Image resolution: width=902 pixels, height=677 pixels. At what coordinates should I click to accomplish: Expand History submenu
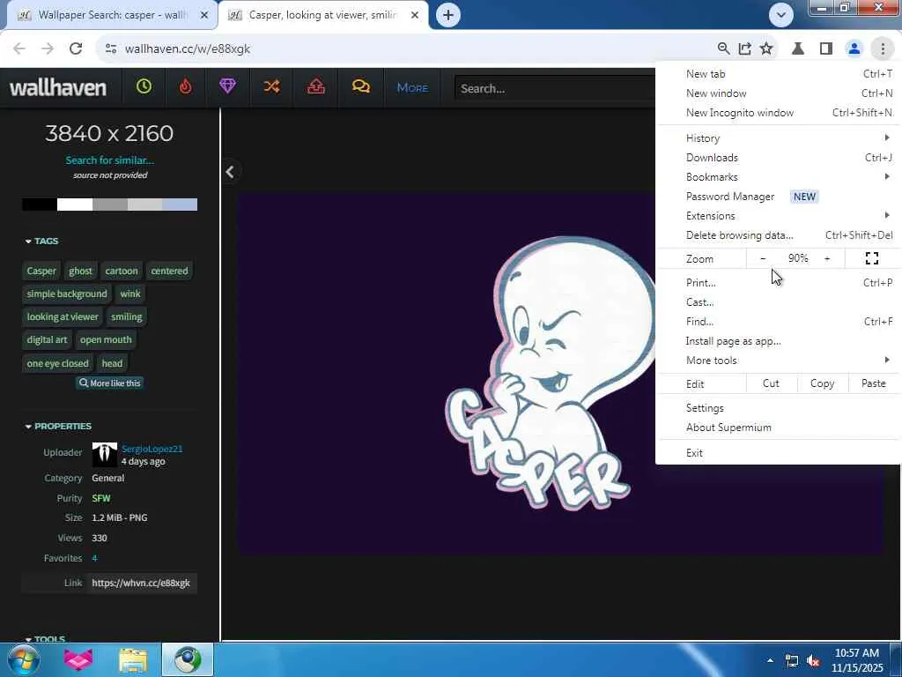[778, 138]
